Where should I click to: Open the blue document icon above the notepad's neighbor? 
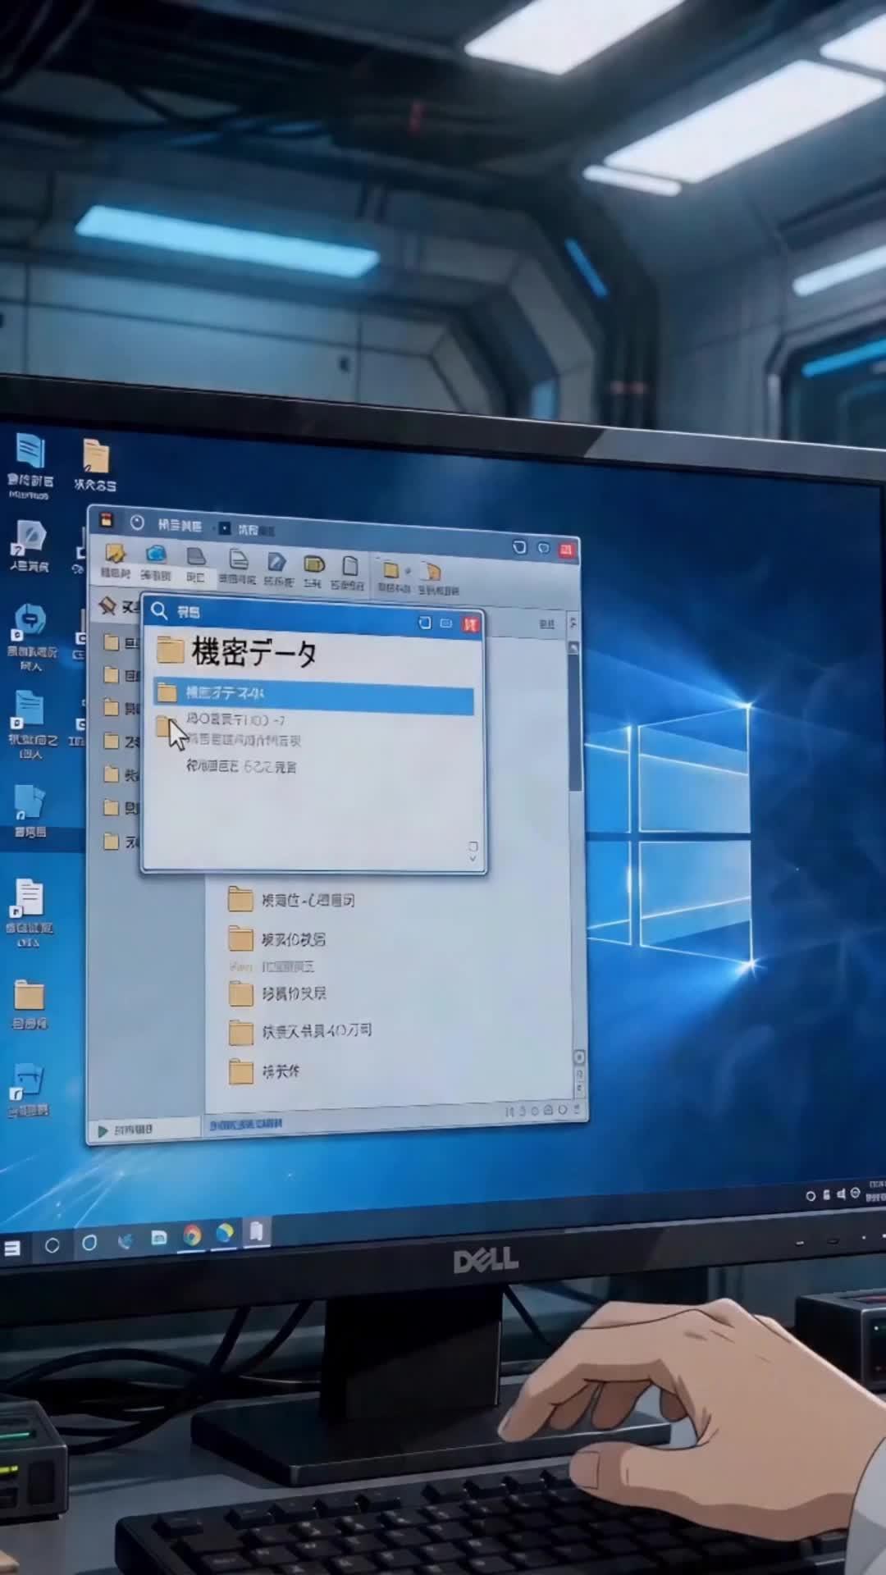point(30,451)
